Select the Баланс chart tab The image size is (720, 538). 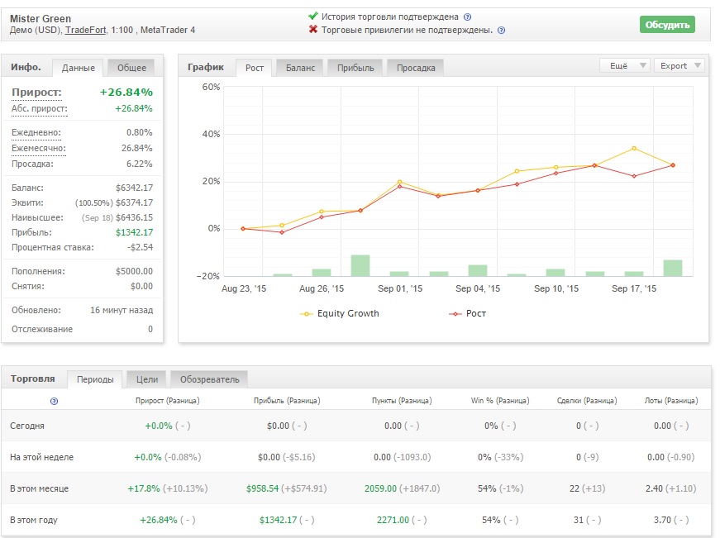pos(300,68)
